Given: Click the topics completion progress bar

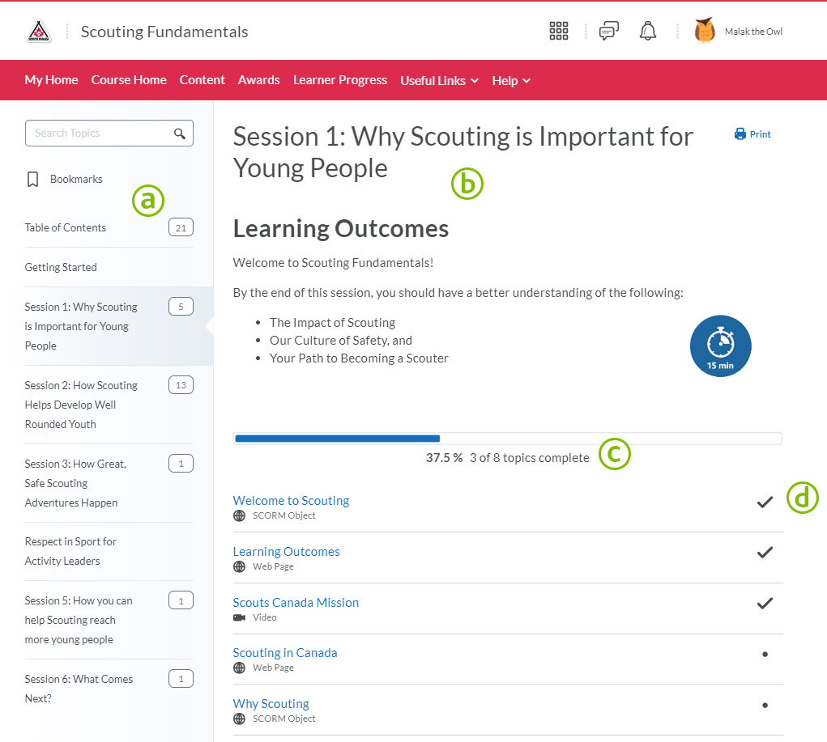Looking at the screenshot, I should pyautogui.click(x=507, y=439).
